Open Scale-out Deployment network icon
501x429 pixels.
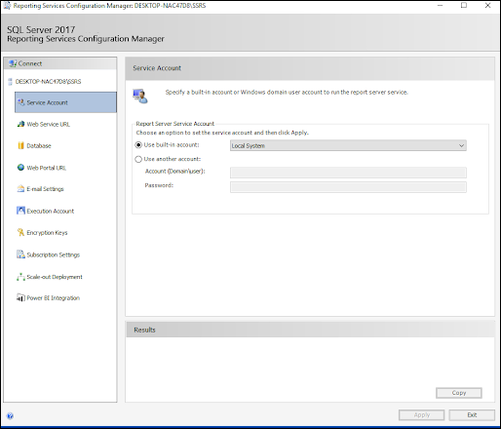point(20,277)
